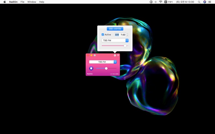Screen dimensions: 215x134
Task: Click the circled a menu bar icon
Action: (x=151, y=2)
